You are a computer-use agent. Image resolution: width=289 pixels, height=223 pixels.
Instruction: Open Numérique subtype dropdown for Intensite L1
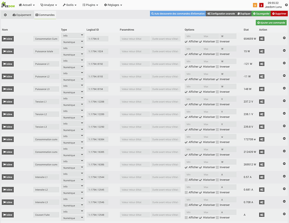(73, 180)
